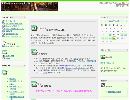Click the page icon beside 情報倫理
This screenshot has width=130, height=100.
tap(3, 31)
